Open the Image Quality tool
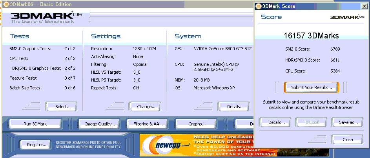The image size is (370, 158). point(100,124)
